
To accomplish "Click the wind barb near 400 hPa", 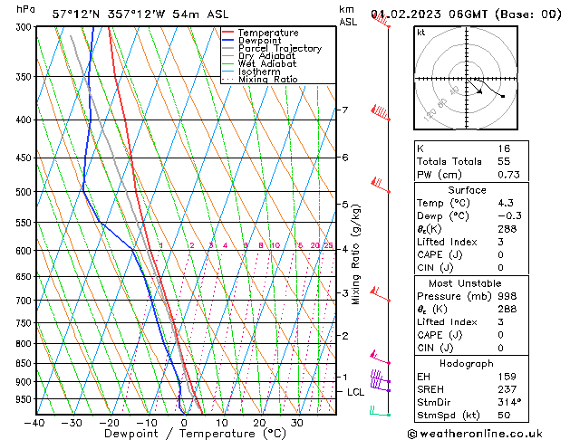I will click(381, 113).
